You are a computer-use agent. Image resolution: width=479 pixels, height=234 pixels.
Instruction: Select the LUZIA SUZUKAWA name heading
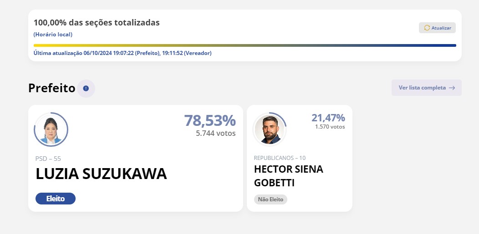tap(101, 174)
